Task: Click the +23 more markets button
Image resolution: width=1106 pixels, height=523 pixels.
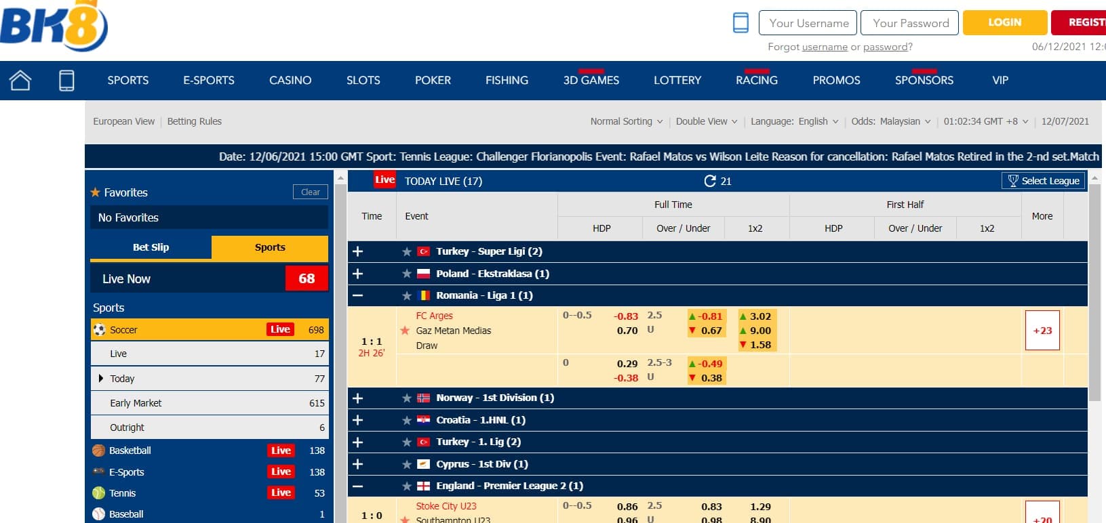Action: click(1042, 331)
